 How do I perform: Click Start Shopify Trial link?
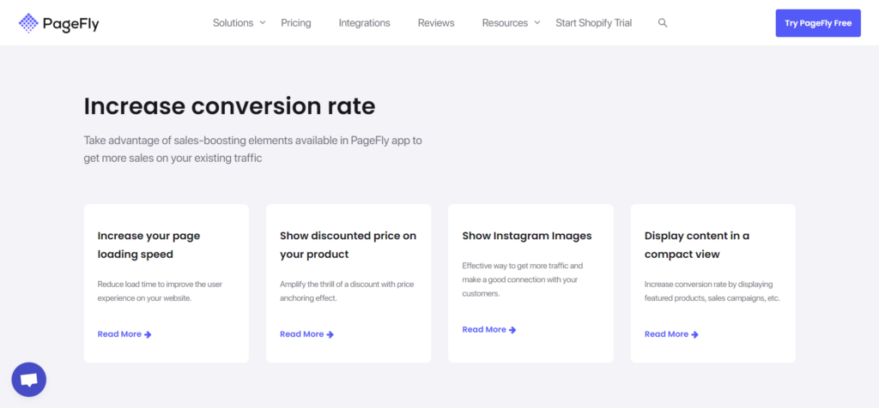[594, 23]
